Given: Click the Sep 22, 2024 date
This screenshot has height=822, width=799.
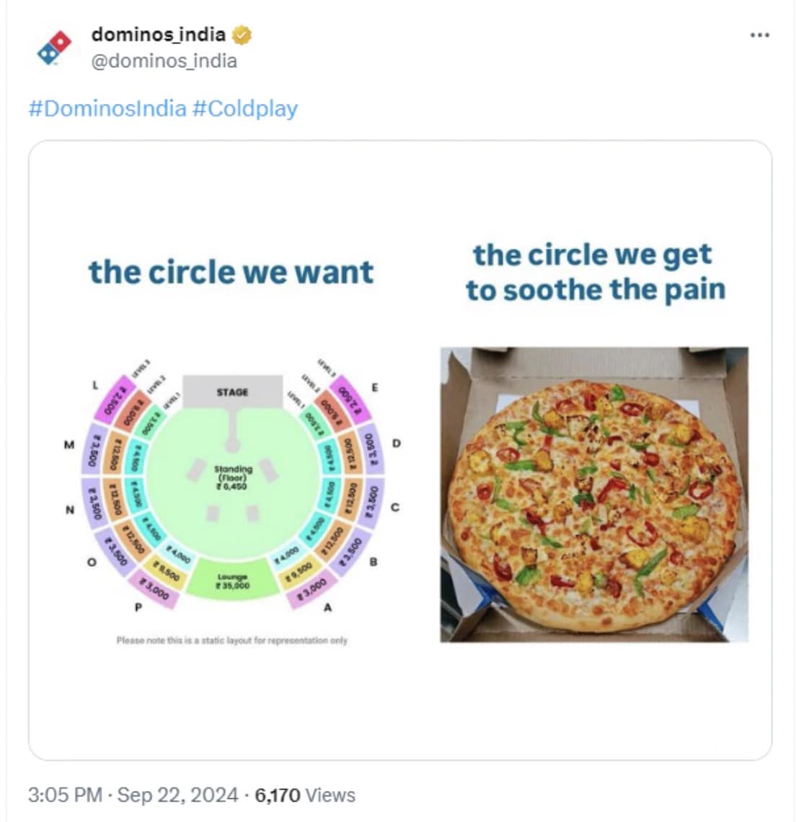Looking at the screenshot, I should click(x=177, y=795).
